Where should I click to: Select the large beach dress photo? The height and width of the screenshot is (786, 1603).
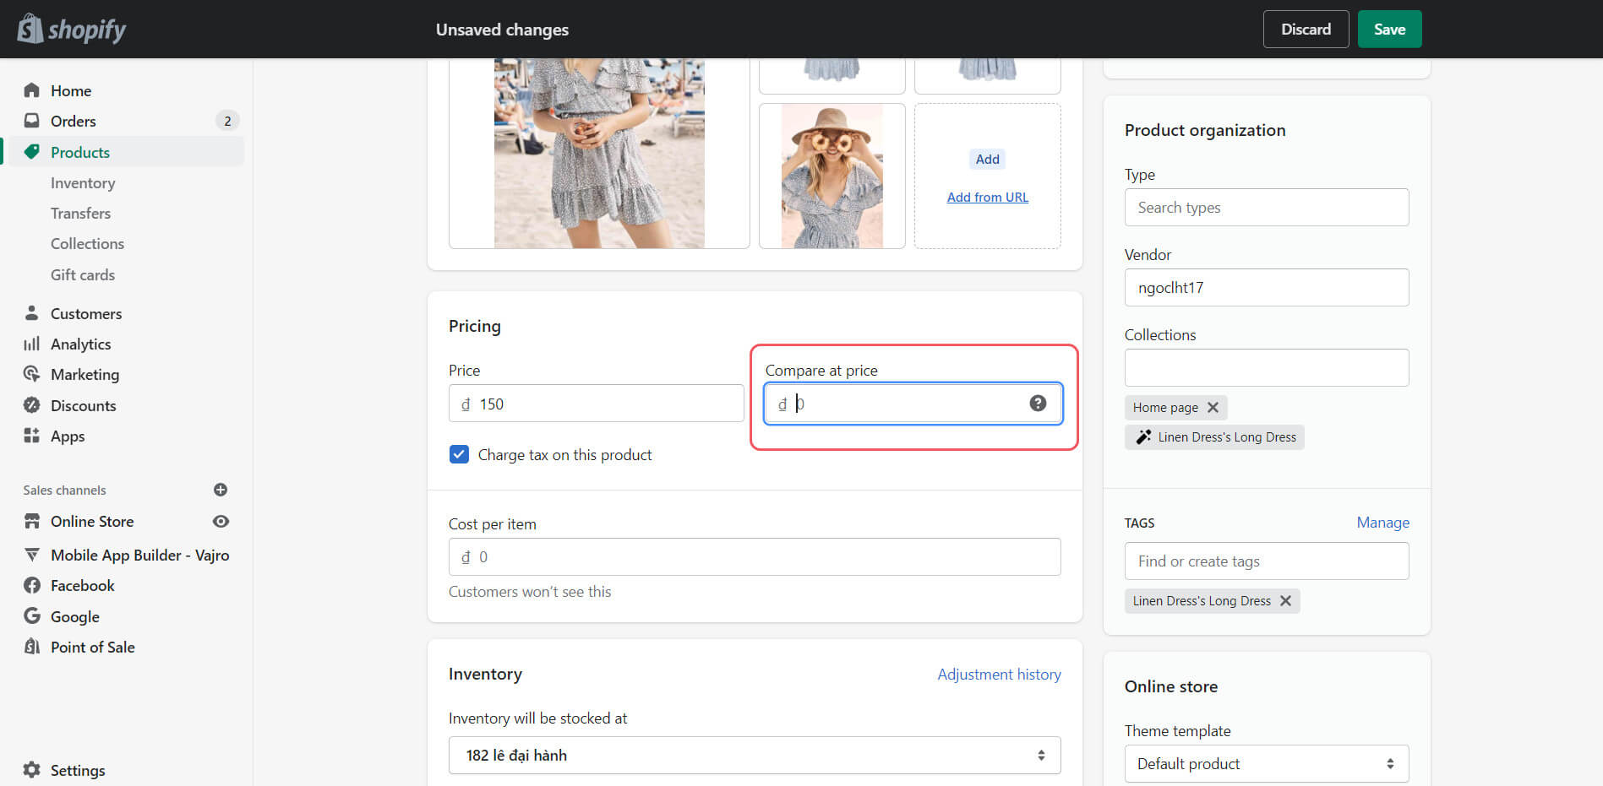(x=599, y=154)
